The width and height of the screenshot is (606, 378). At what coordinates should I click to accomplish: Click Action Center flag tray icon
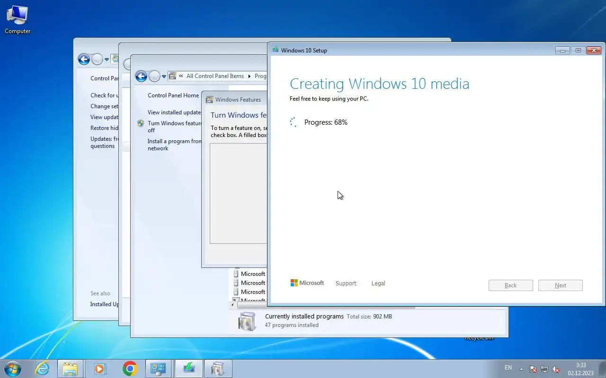(533, 369)
